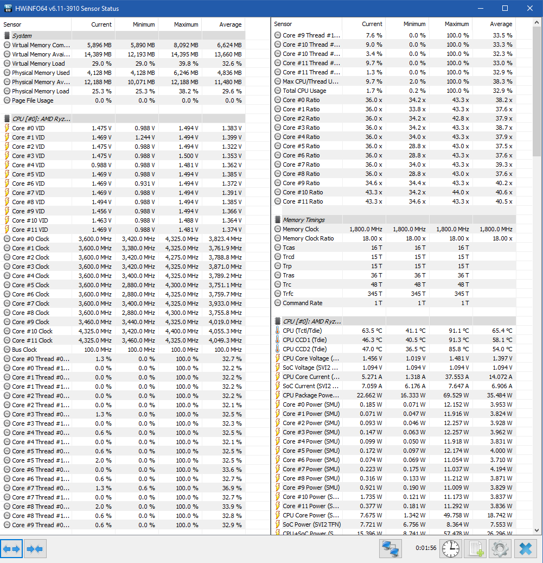The image size is (543, 563).
Task: Select the Core #5 Clock row
Action: tap(123, 284)
